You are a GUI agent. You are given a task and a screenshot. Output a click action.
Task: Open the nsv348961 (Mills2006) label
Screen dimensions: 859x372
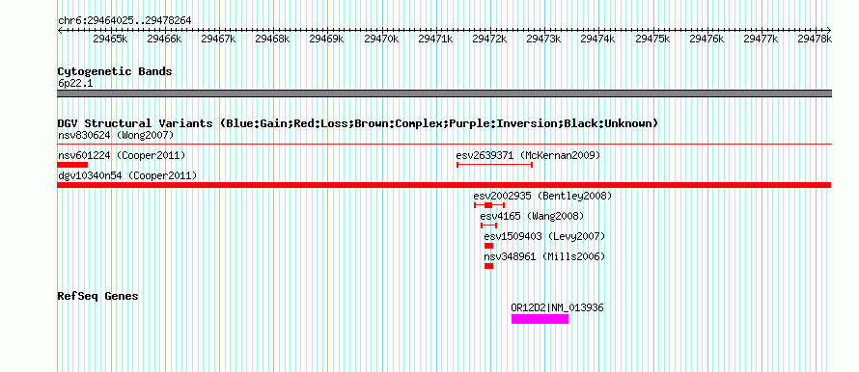544,256
